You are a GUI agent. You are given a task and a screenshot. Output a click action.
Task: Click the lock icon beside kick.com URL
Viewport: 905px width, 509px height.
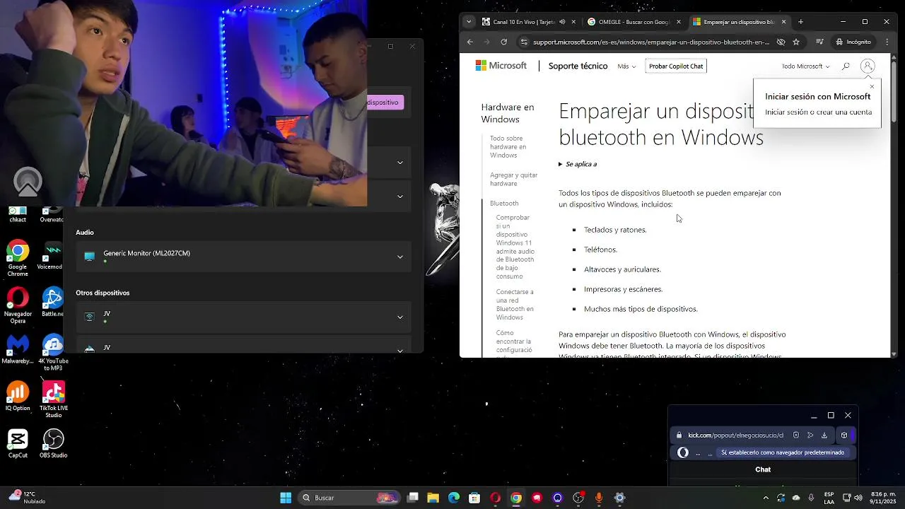(x=679, y=435)
